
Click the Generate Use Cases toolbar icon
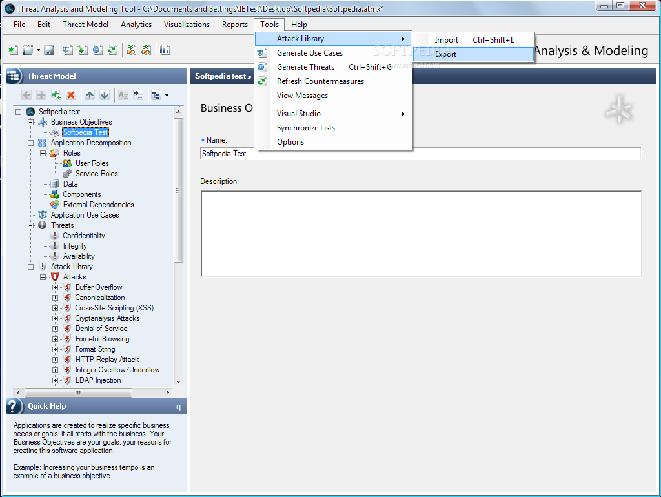point(67,50)
